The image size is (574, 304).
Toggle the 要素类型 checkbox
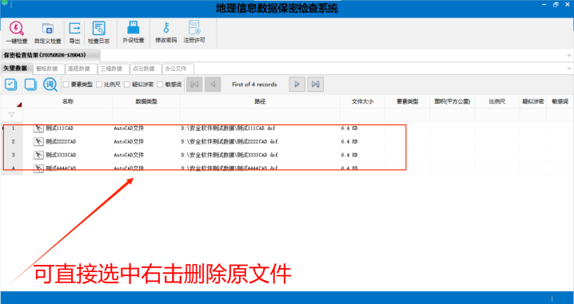pyautogui.click(x=66, y=85)
